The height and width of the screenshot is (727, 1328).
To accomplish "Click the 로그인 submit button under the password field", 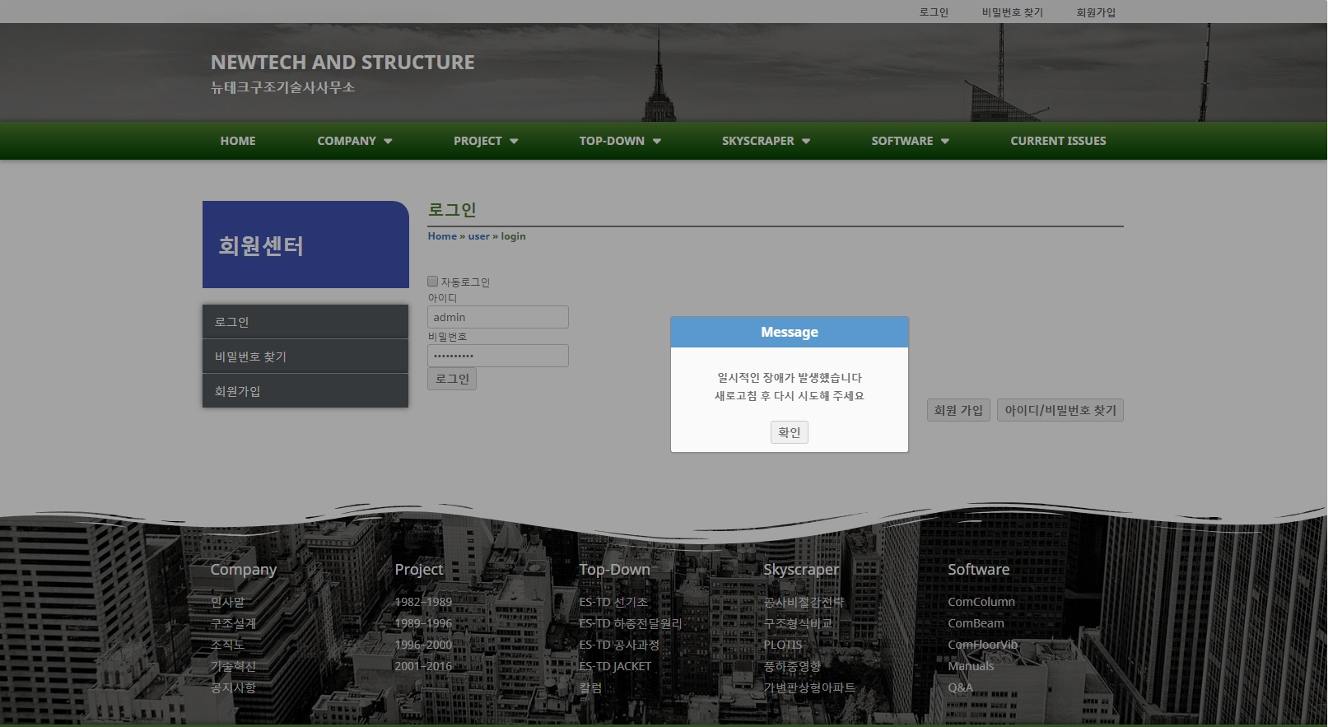I will [452, 379].
